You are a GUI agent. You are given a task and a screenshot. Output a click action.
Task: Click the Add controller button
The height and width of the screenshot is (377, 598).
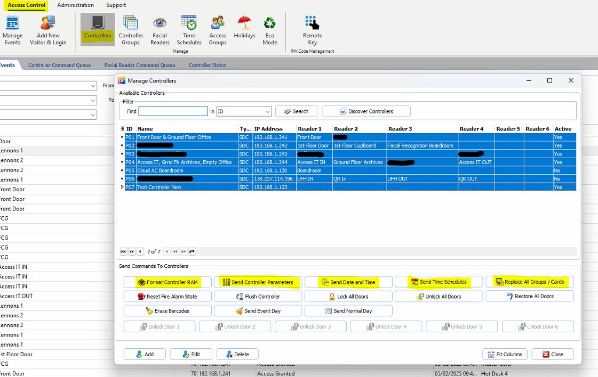pyautogui.click(x=145, y=354)
